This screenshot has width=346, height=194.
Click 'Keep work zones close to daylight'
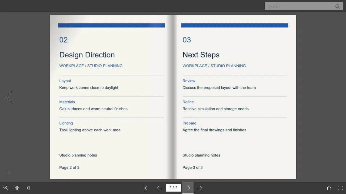(x=89, y=88)
